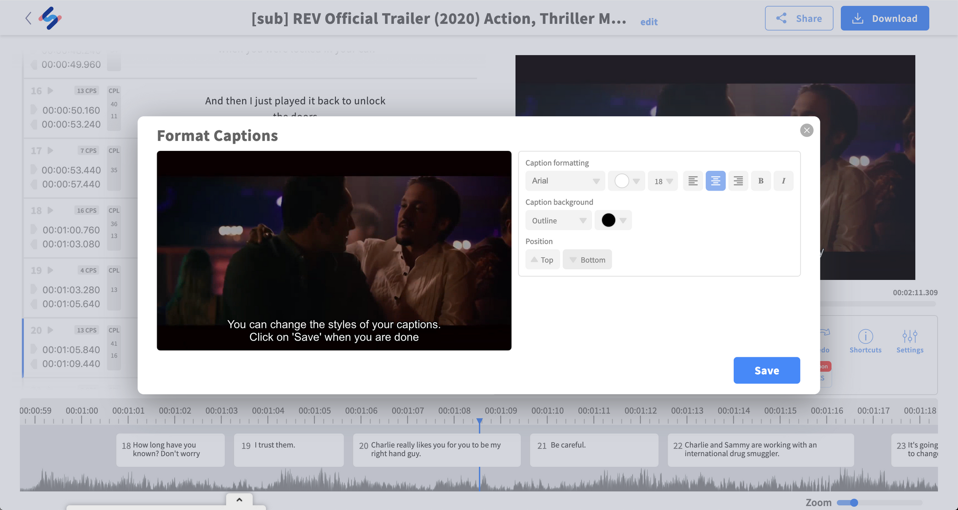Align captions to the left
The width and height of the screenshot is (958, 510).
(693, 181)
